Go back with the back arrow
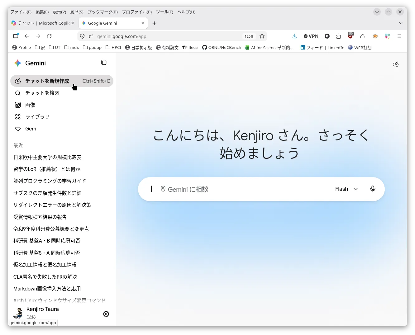The width and height of the screenshot is (415, 335). 27,36
